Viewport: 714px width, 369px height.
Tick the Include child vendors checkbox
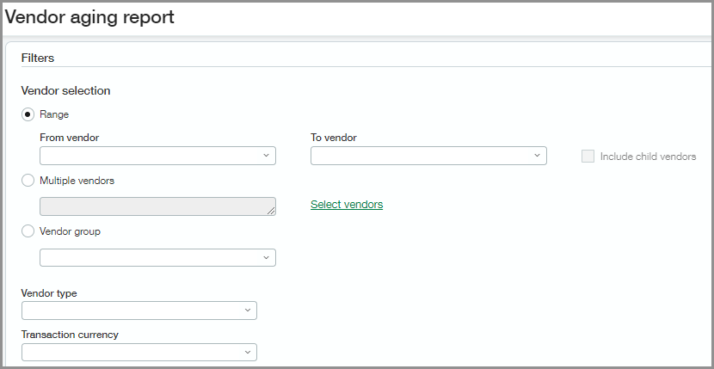tap(588, 157)
